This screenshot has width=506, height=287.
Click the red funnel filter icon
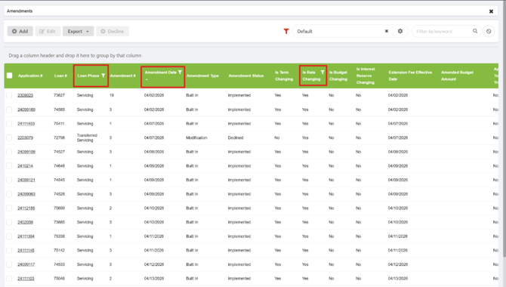point(286,31)
